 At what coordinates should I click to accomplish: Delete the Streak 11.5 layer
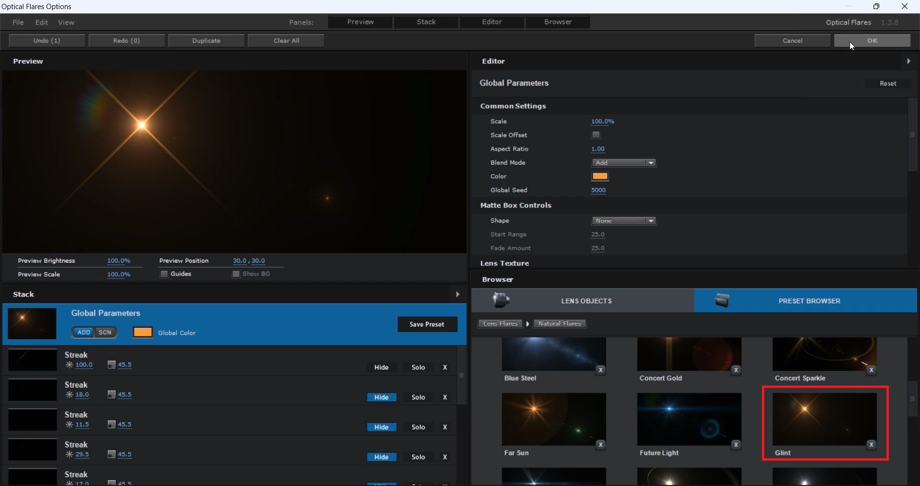click(445, 427)
